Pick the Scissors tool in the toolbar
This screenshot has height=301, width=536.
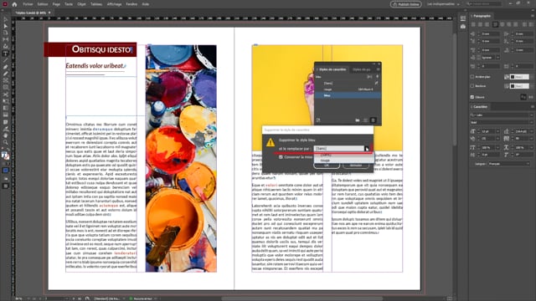(6, 94)
